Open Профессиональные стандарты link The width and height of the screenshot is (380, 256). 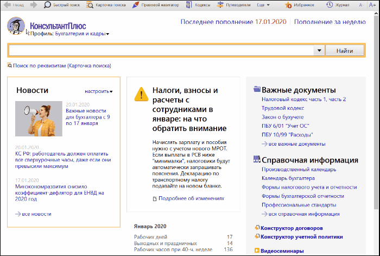click(299, 205)
